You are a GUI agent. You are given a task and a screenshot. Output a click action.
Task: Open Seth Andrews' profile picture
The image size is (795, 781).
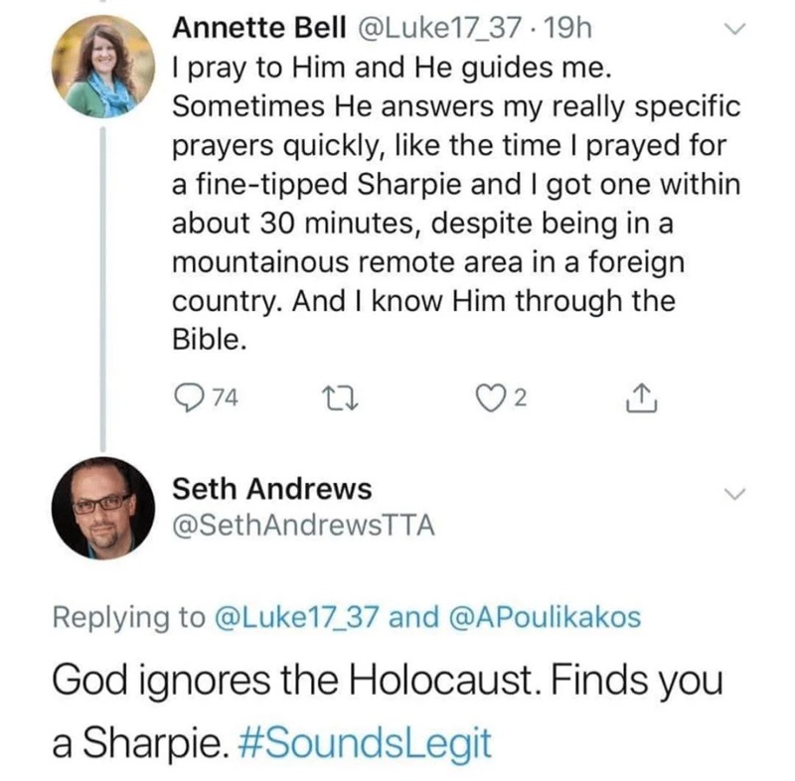[103, 509]
